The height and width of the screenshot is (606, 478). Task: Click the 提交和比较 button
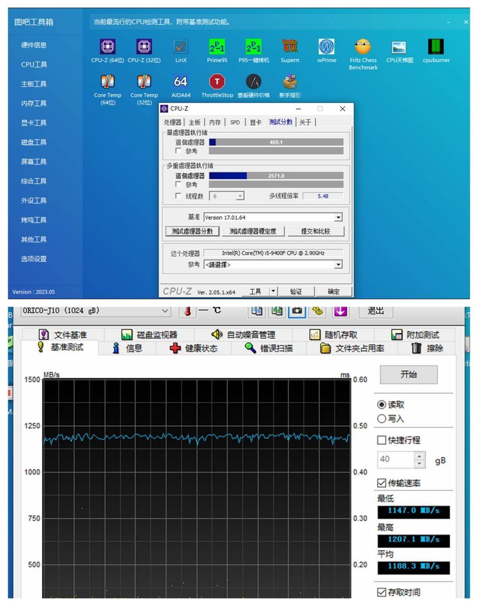point(315,231)
